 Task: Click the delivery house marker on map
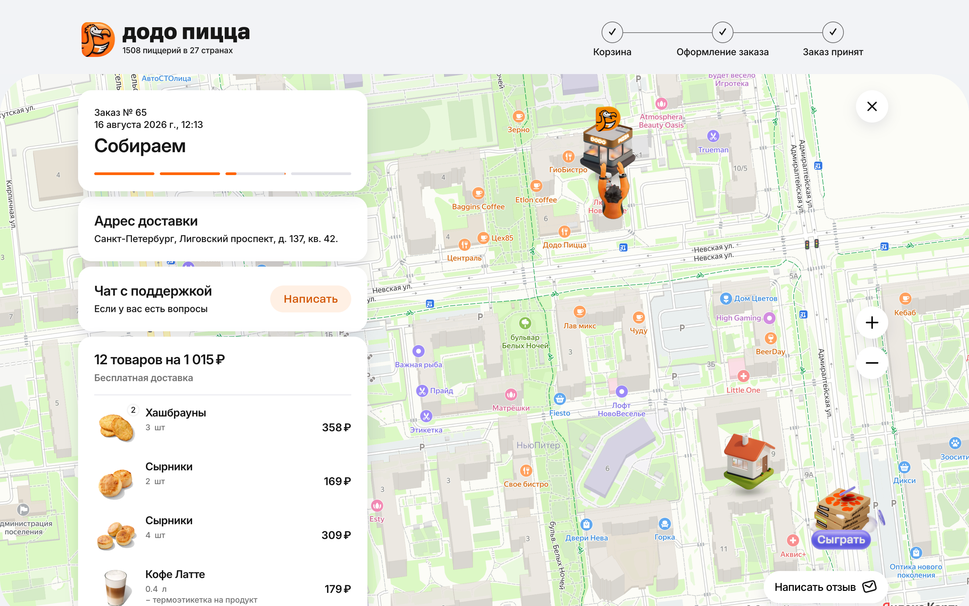click(749, 461)
